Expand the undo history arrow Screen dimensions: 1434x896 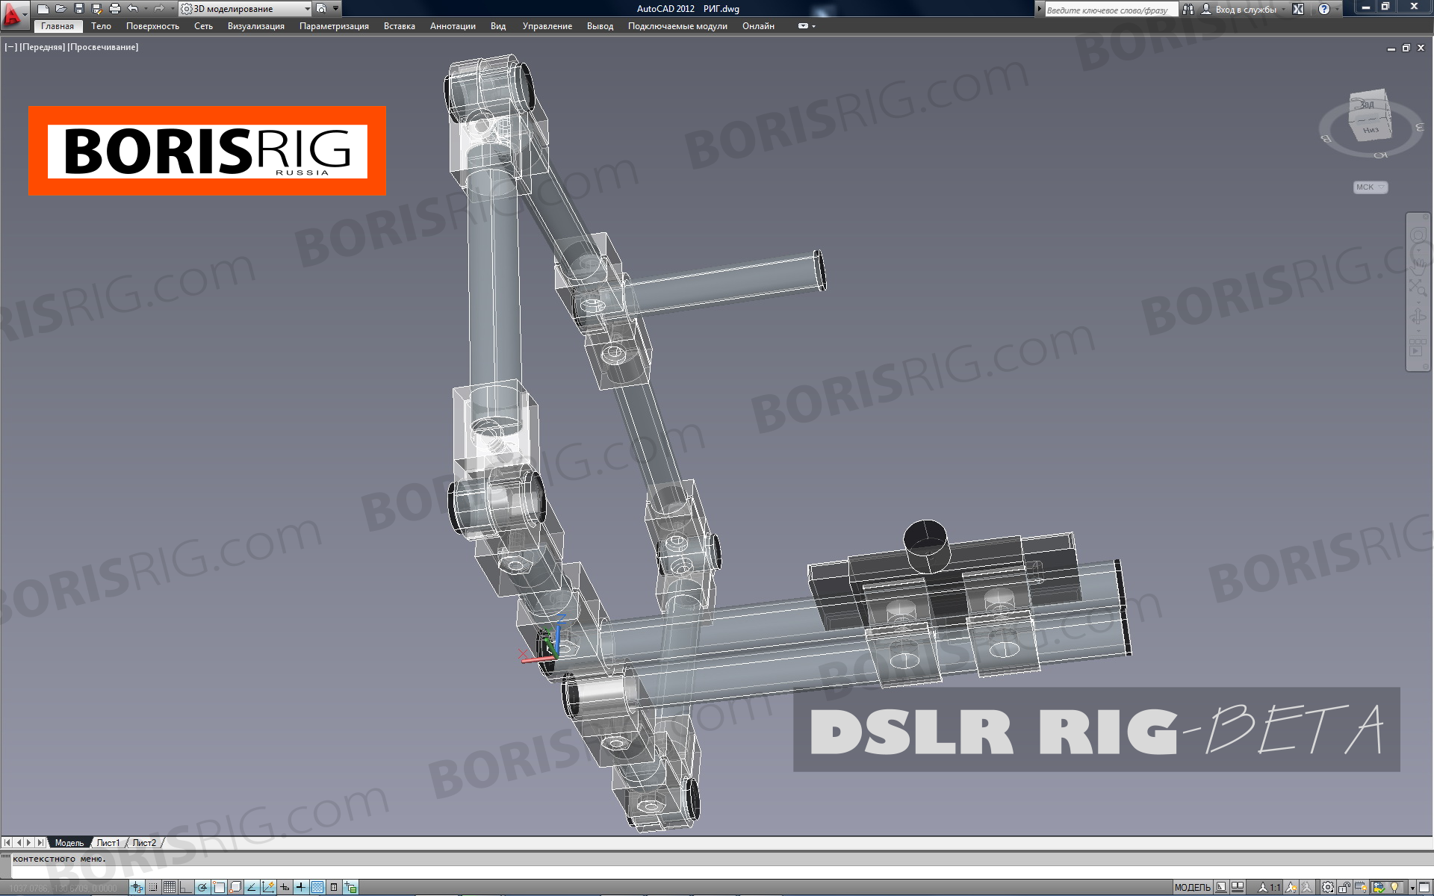(145, 9)
